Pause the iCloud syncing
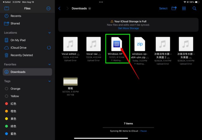The width and height of the screenshot is (202, 140). pyautogui.click(x=144, y=131)
